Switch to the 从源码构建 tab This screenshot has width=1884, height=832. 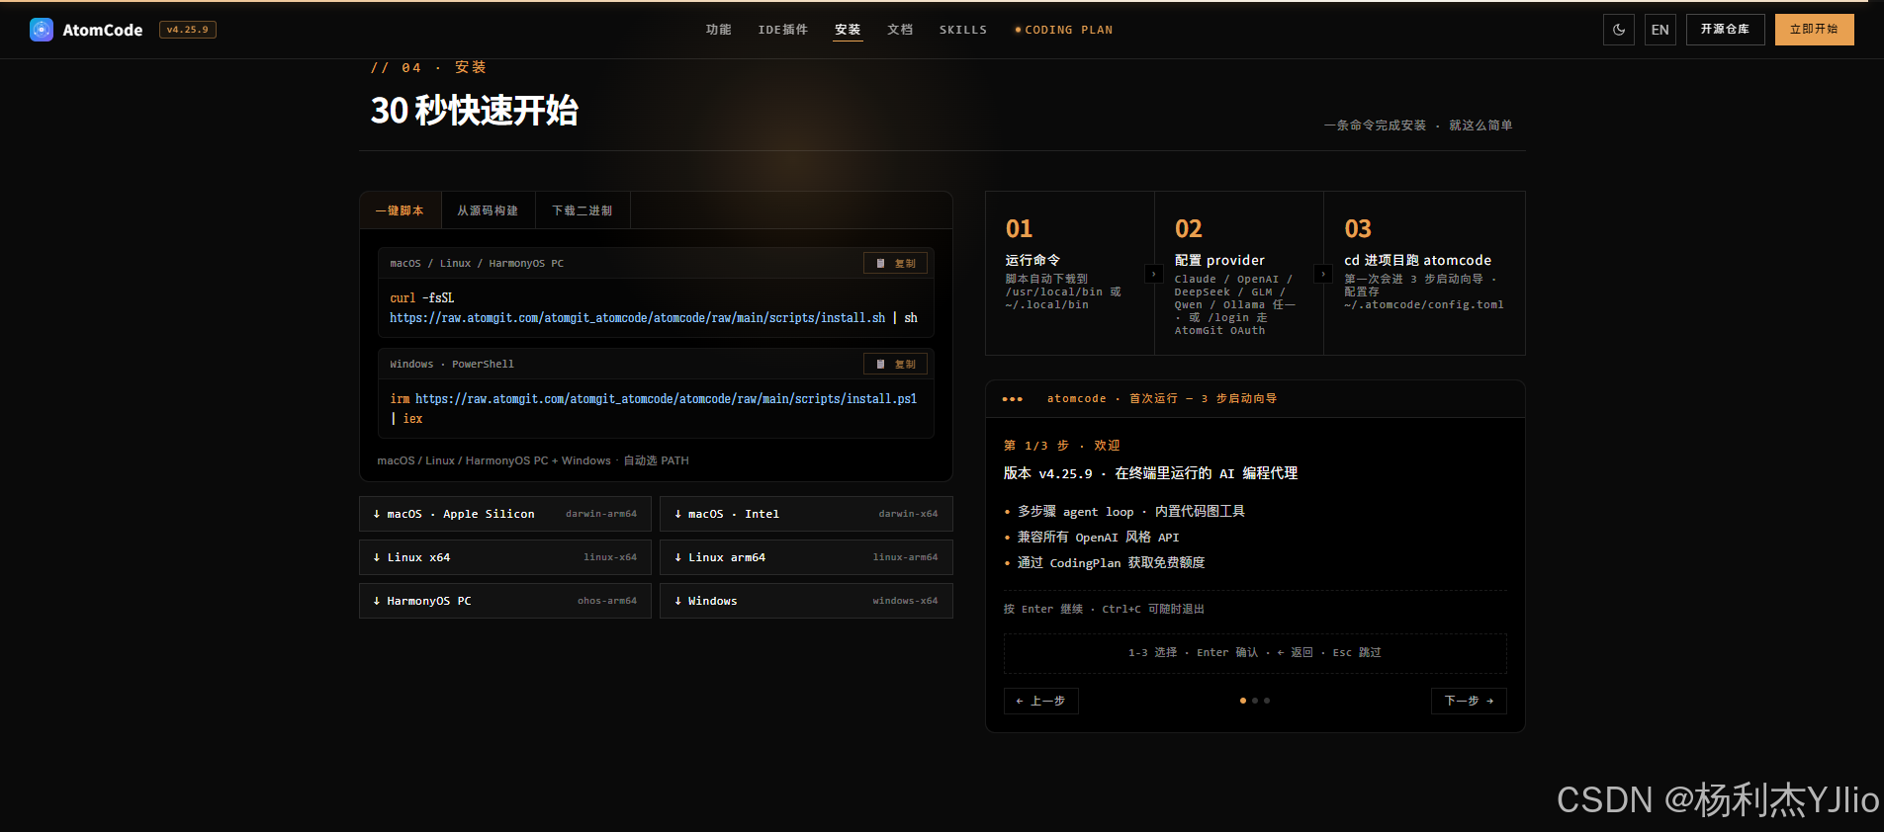489,210
